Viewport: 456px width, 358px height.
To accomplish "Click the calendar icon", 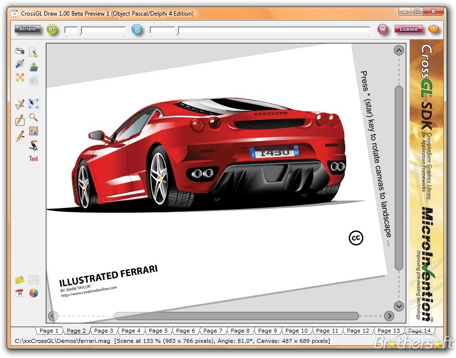I will click(x=20, y=293).
